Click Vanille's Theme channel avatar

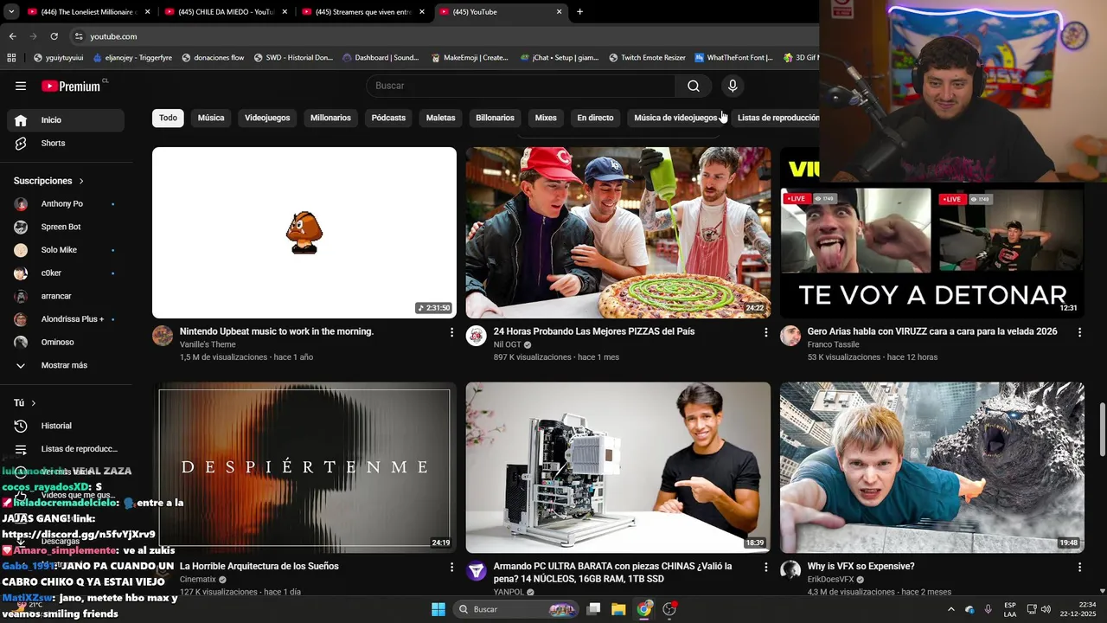coord(163,336)
